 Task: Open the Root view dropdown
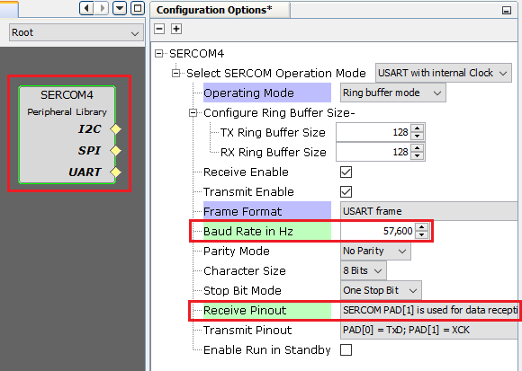[x=76, y=32]
